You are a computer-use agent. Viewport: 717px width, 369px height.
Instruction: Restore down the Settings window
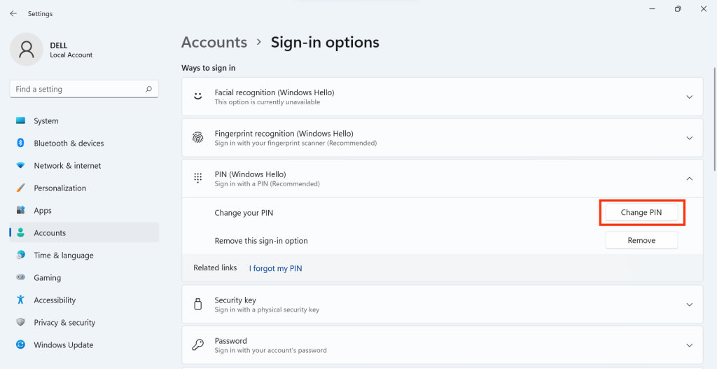678,8
